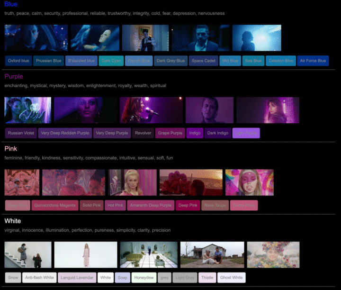The width and height of the screenshot is (341, 290).
Task: Click the Deep Pink swatch
Action: [188, 205]
